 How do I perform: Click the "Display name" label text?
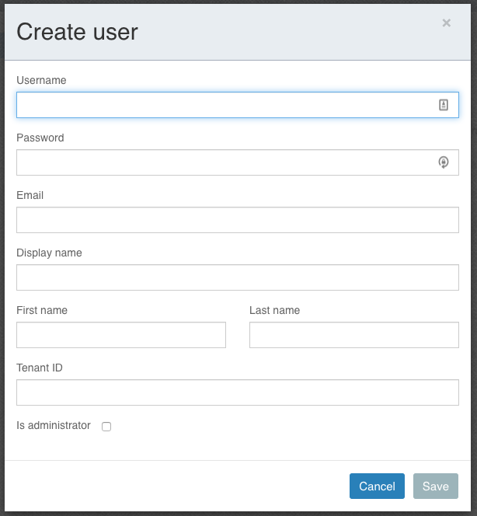click(x=49, y=253)
